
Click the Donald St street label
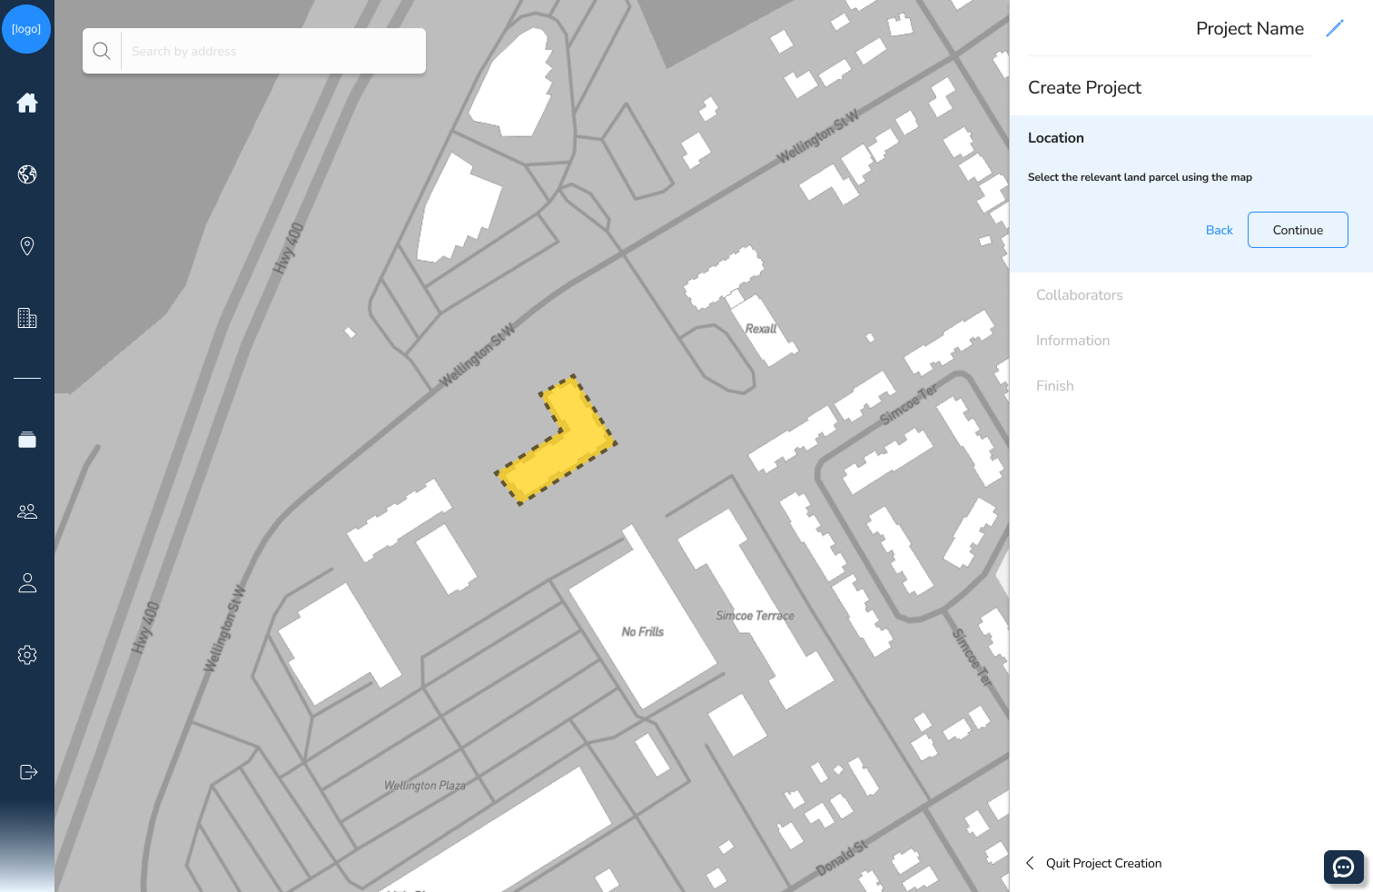[842, 858]
